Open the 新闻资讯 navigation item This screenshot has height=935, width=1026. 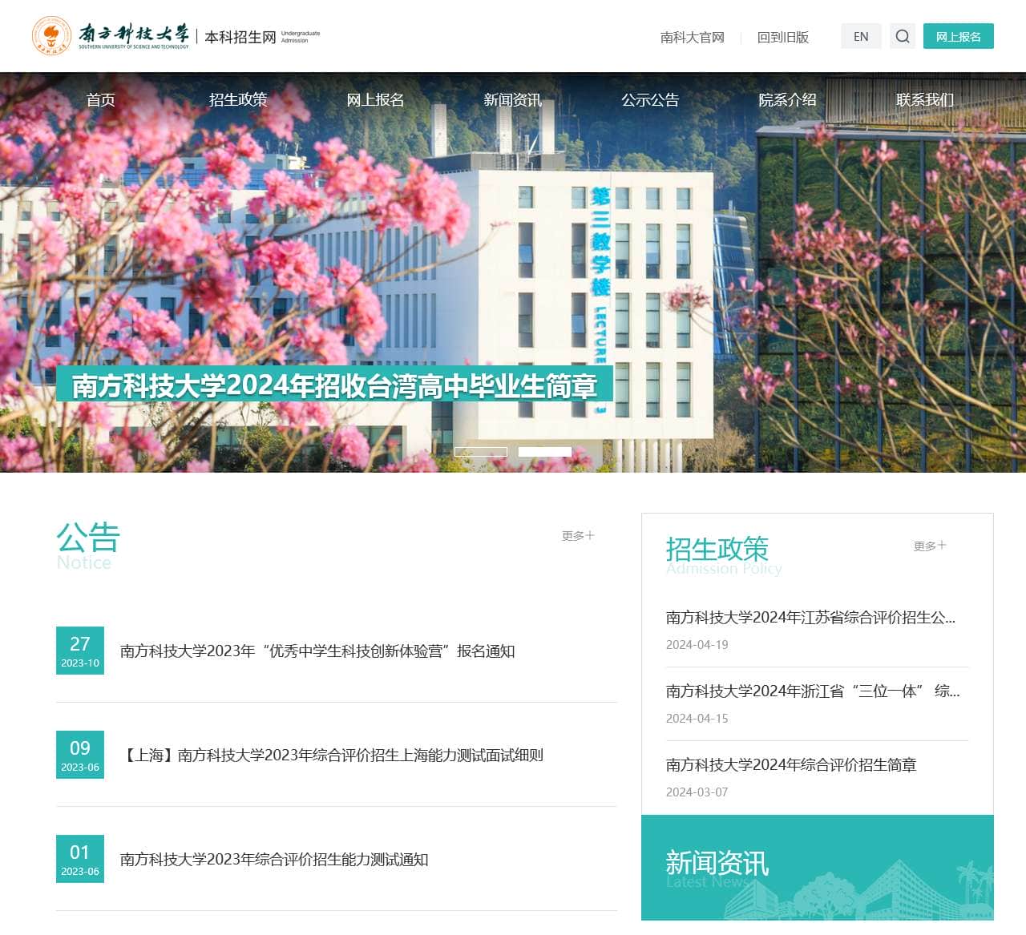click(512, 100)
